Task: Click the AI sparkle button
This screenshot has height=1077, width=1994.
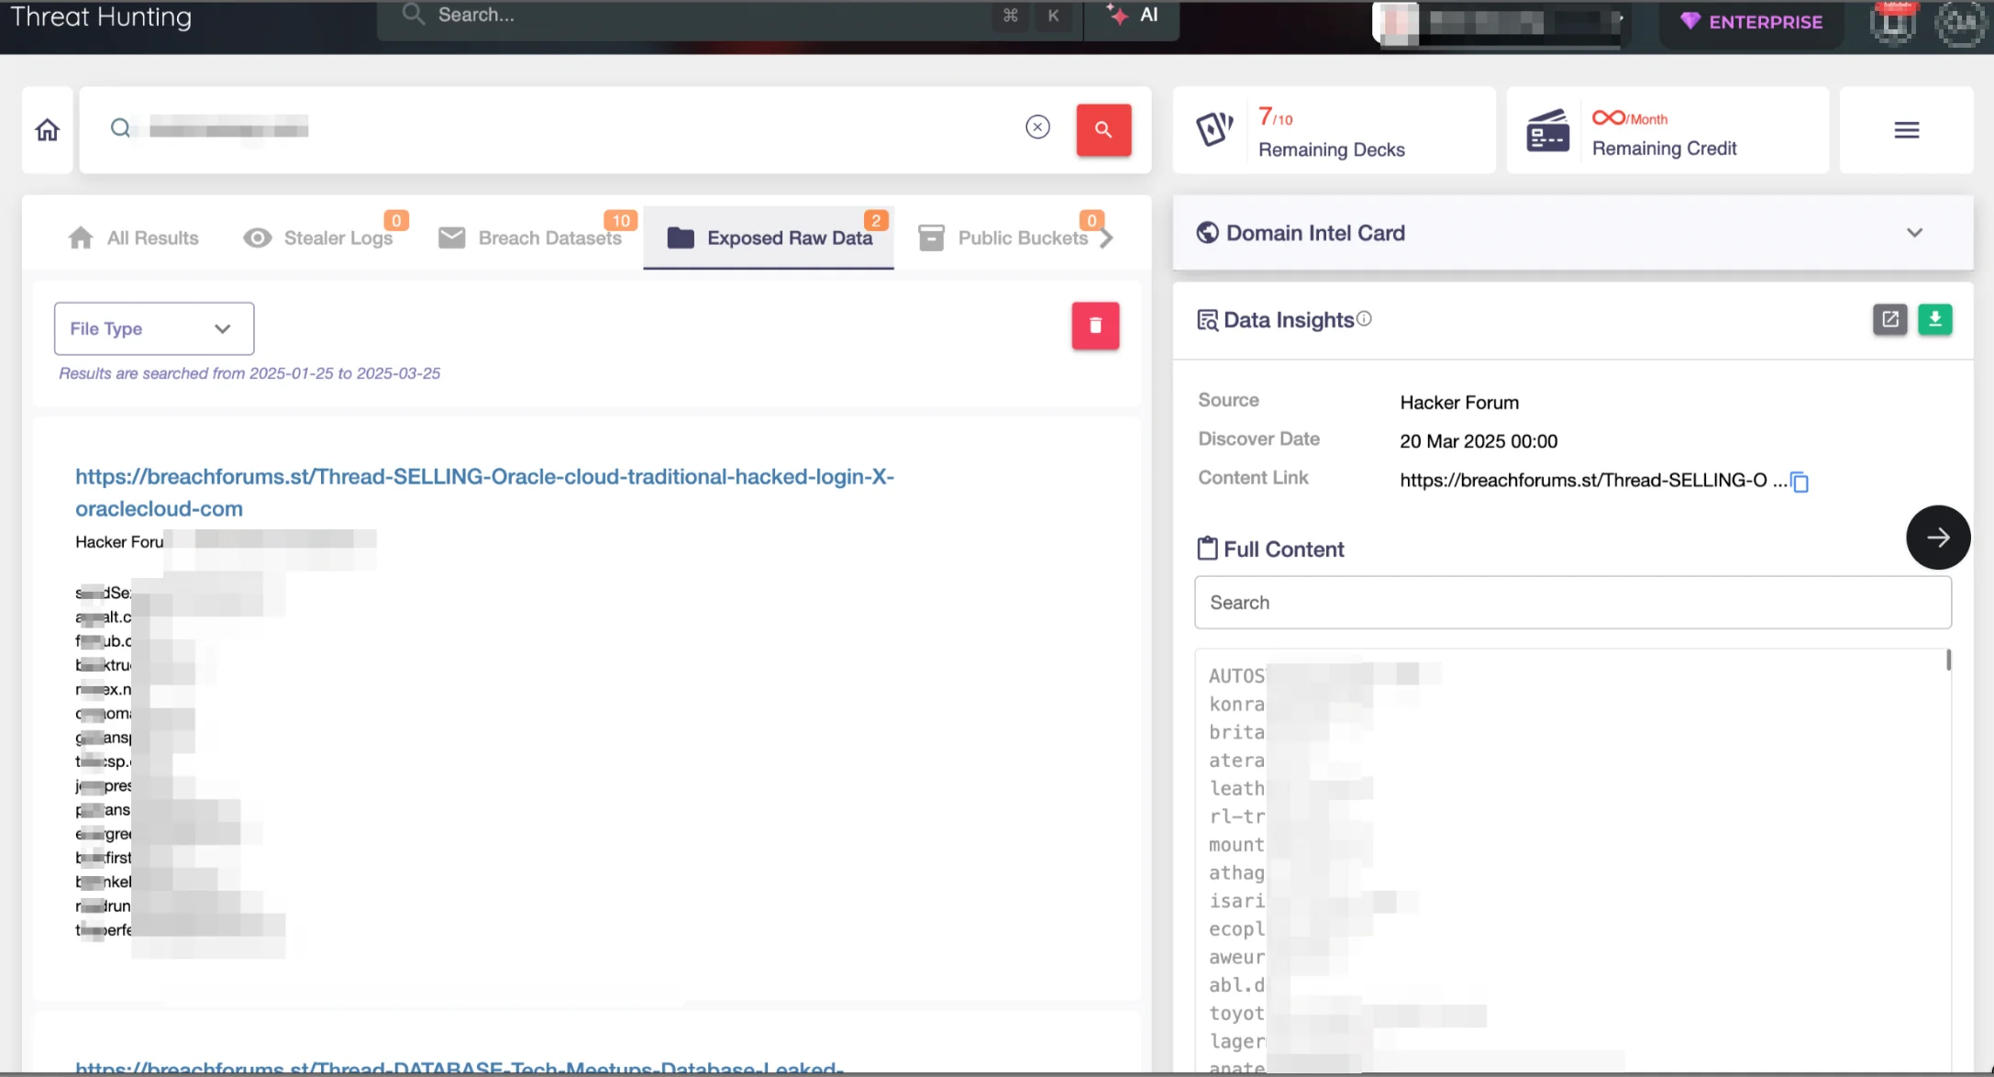Action: [1132, 16]
